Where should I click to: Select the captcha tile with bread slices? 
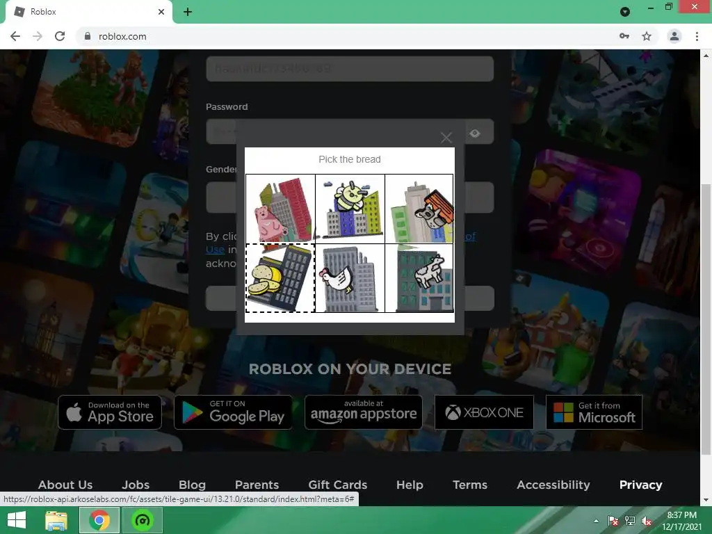280,278
